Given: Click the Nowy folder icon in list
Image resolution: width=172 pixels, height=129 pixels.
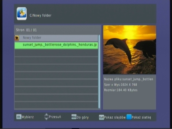Looking at the screenshot, I should click(17, 38).
